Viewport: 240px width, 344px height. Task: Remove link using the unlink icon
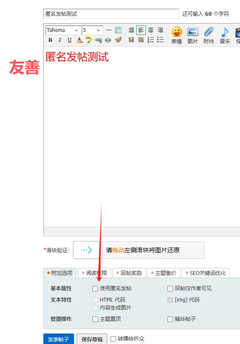pyautogui.click(x=108, y=40)
